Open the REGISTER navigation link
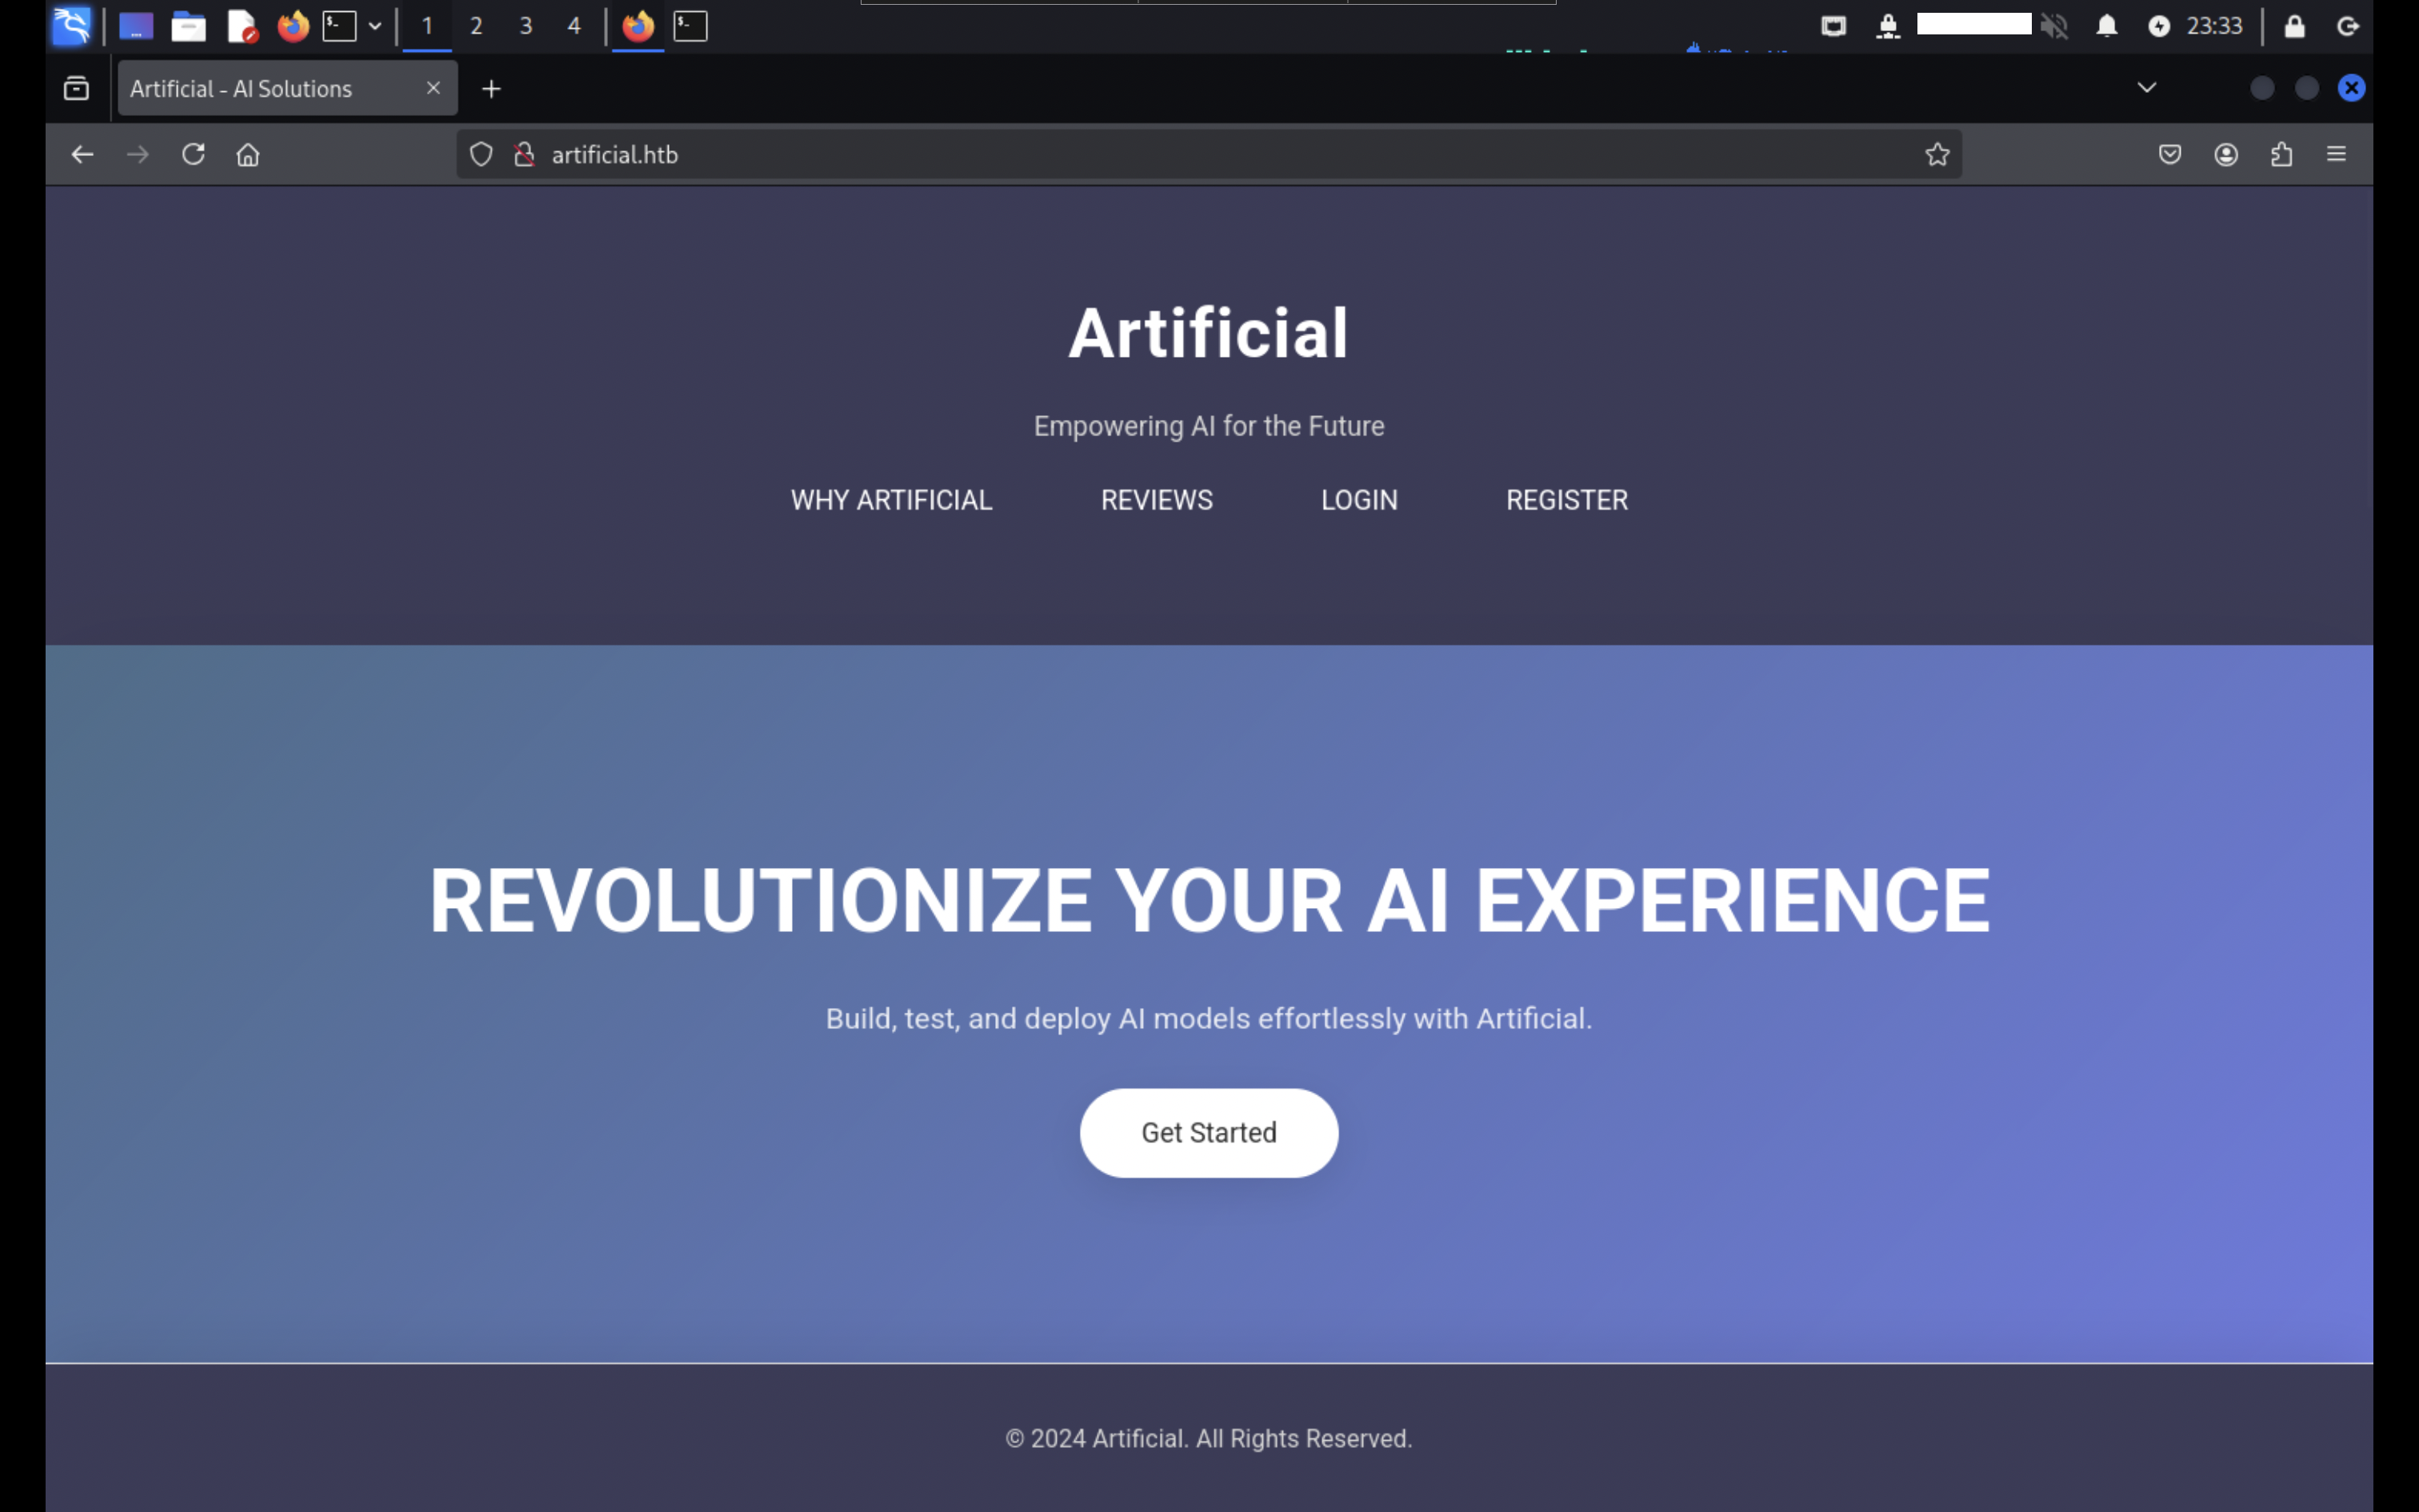This screenshot has height=1512, width=2419. click(x=1566, y=500)
